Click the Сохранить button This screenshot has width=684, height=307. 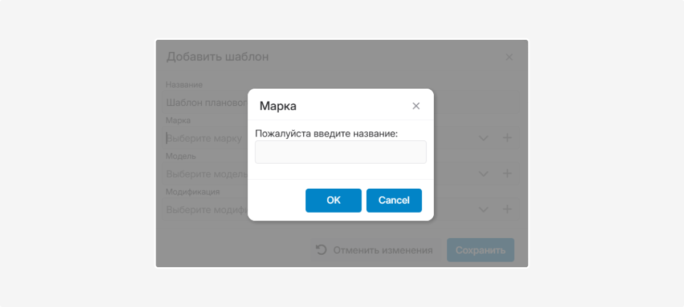[x=481, y=250]
